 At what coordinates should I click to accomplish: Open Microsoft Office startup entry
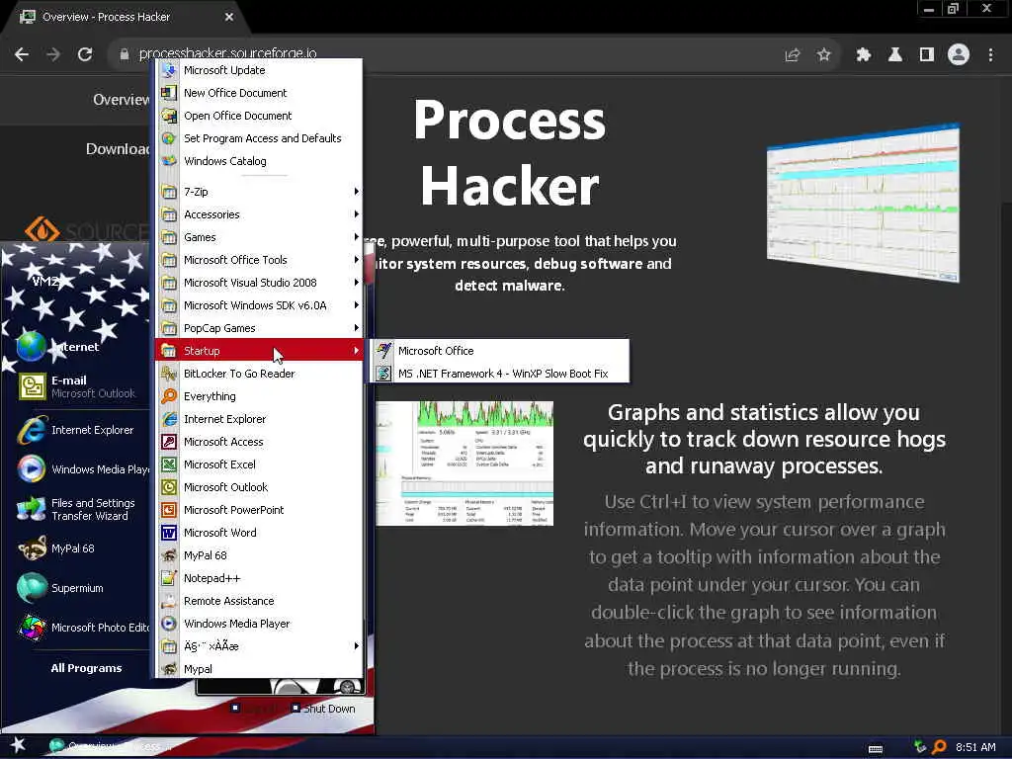click(499, 351)
